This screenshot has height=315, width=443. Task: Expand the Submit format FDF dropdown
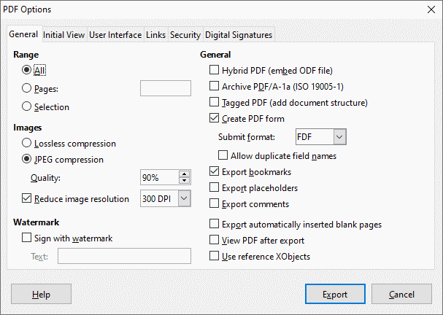click(339, 137)
